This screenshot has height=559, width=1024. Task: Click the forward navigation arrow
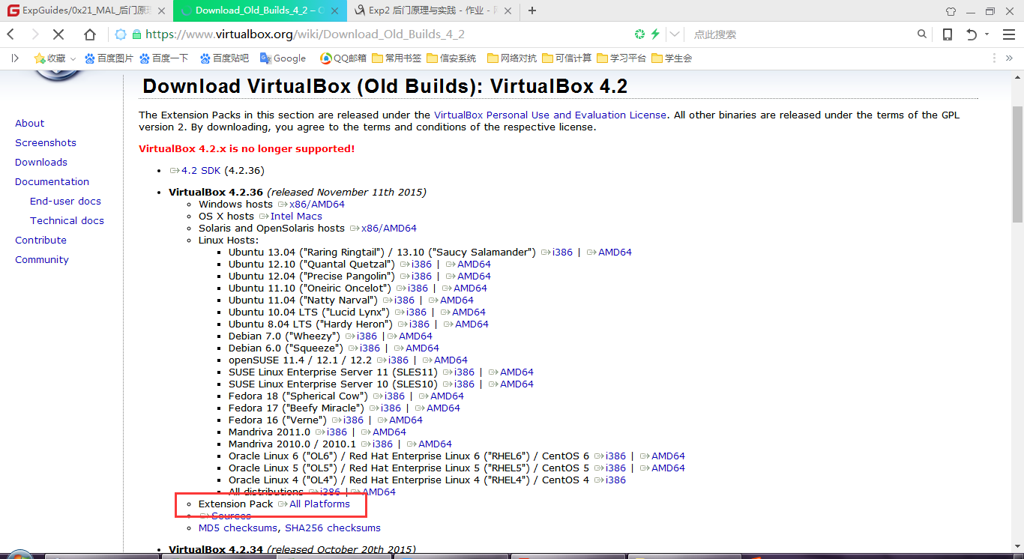coord(35,34)
